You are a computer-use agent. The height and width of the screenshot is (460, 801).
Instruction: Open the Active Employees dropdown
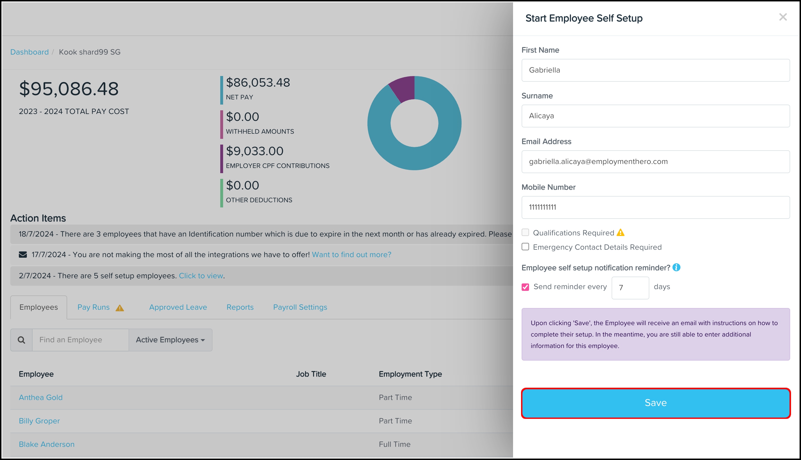click(x=170, y=340)
